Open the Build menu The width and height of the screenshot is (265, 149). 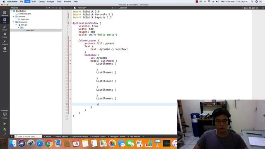pos(34,2)
